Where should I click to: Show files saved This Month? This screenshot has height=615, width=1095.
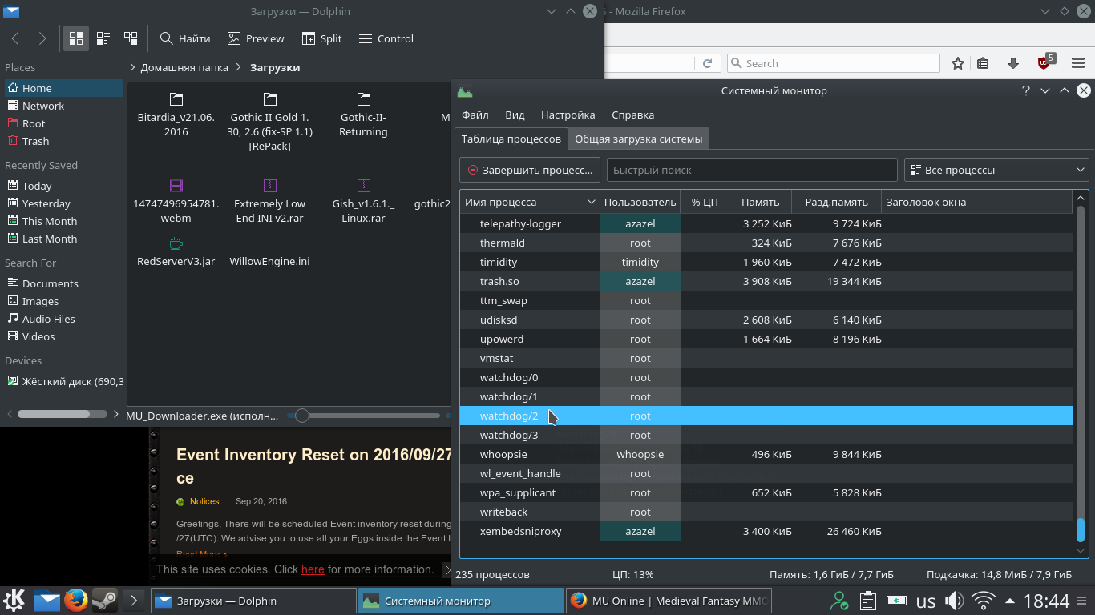[x=64, y=221]
